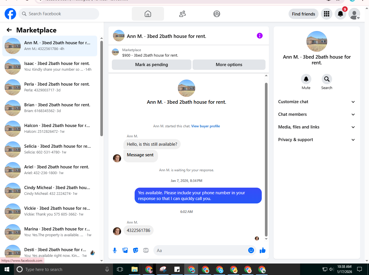Open Vickie conversation in list
The image size is (369, 275).
click(x=50, y=211)
